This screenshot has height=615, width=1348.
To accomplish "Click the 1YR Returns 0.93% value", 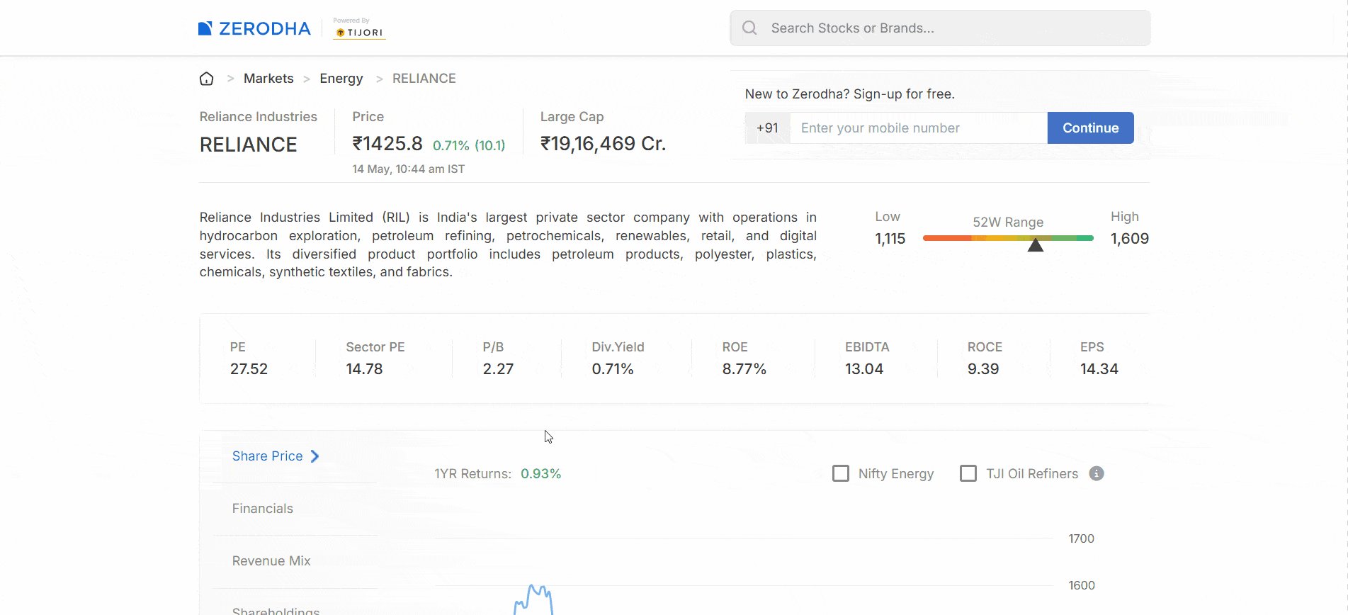I will point(541,474).
